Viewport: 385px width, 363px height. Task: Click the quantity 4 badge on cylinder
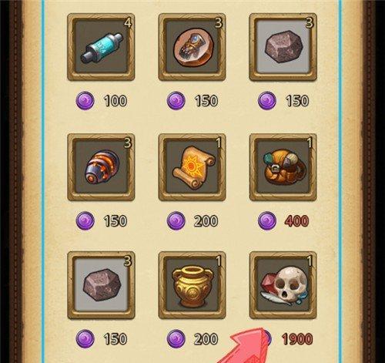pos(128,23)
